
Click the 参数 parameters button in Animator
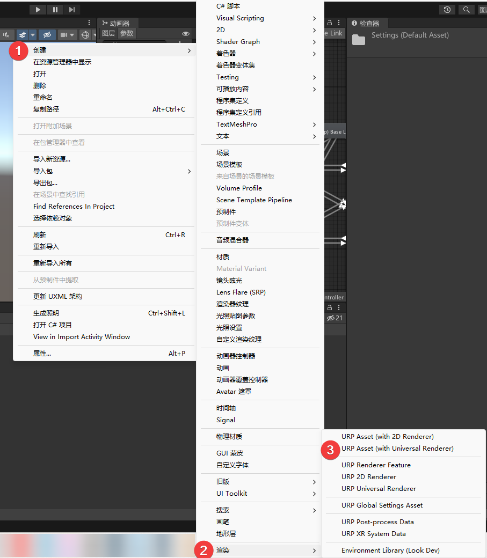tap(127, 33)
